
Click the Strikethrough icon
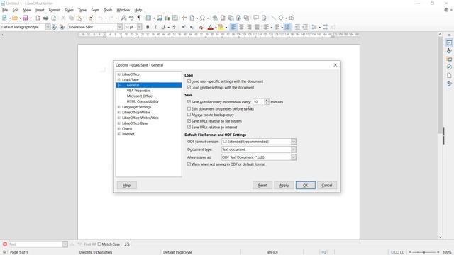click(x=174, y=27)
